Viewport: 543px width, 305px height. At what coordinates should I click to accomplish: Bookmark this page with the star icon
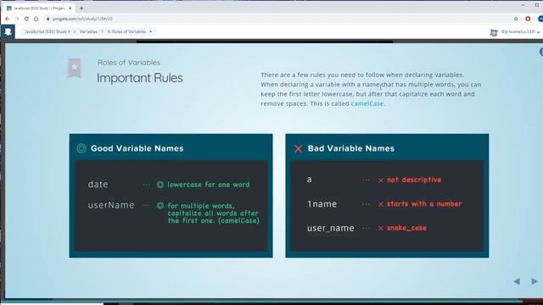(x=516, y=19)
